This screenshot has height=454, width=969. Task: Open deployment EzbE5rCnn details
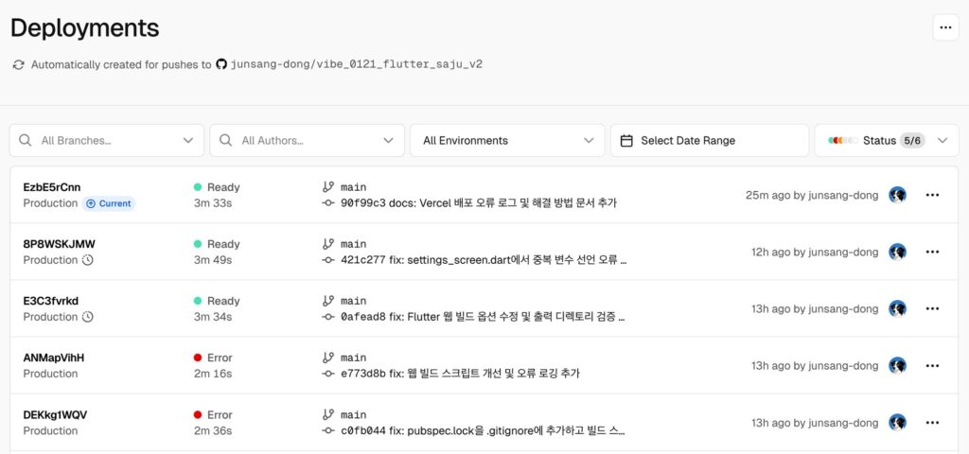(52, 187)
